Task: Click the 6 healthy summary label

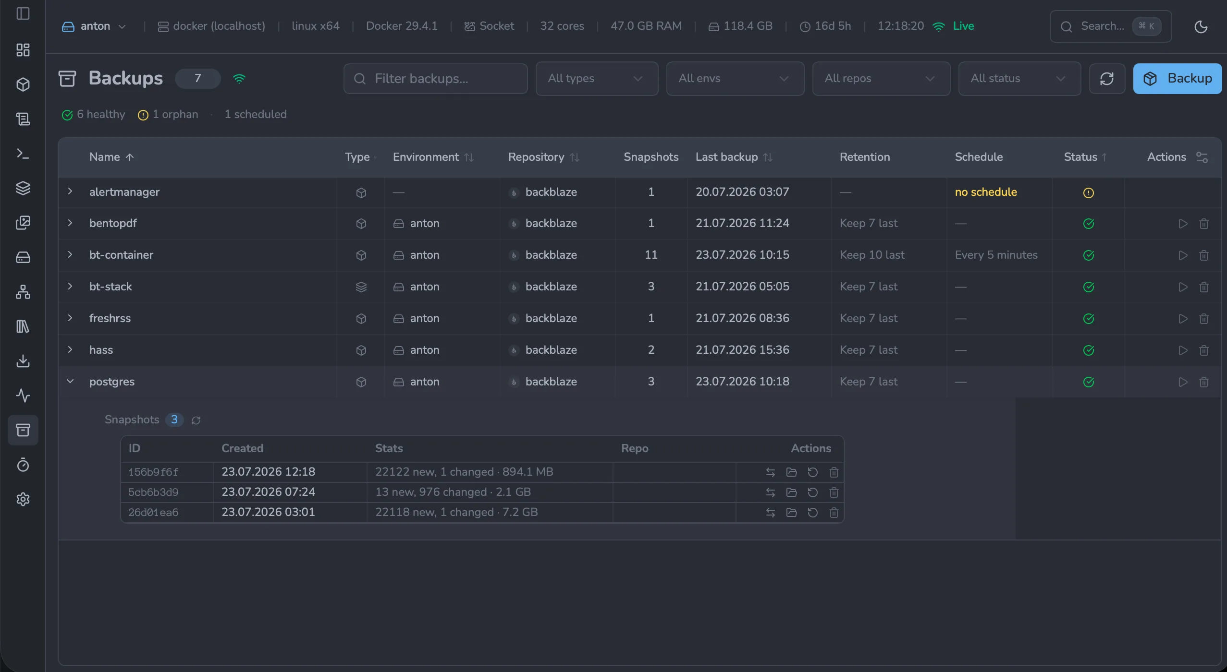Action: point(93,114)
